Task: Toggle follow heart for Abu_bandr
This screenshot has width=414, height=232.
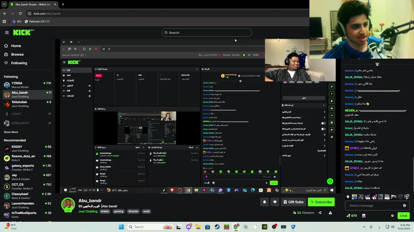Action: [x=275, y=202]
